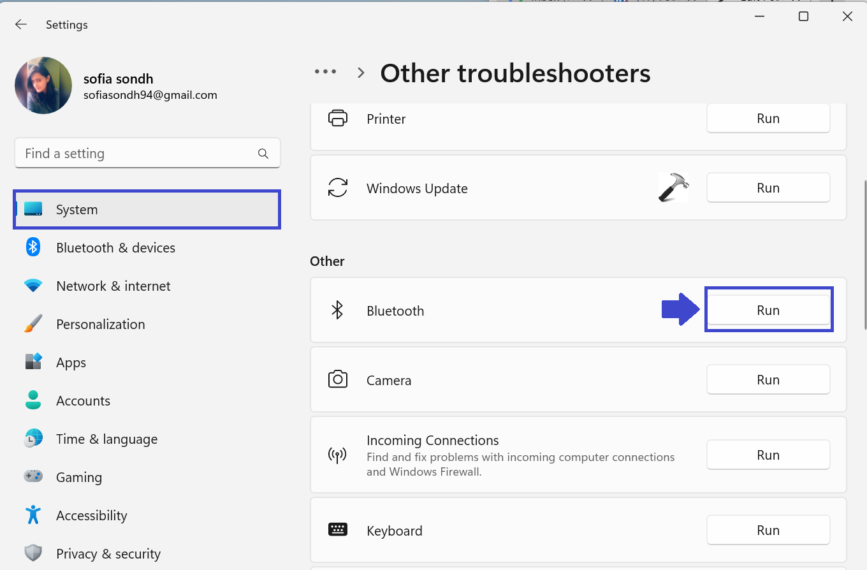
Task: Go to Privacy & security settings
Action: (x=108, y=553)
